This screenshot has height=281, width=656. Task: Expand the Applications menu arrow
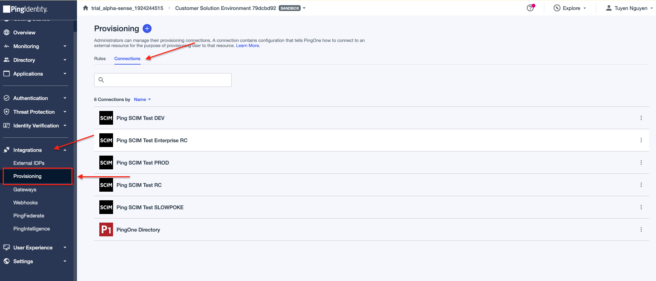click(65, 74)
